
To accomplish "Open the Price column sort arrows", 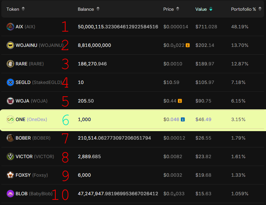I will (x=178, y=9).
